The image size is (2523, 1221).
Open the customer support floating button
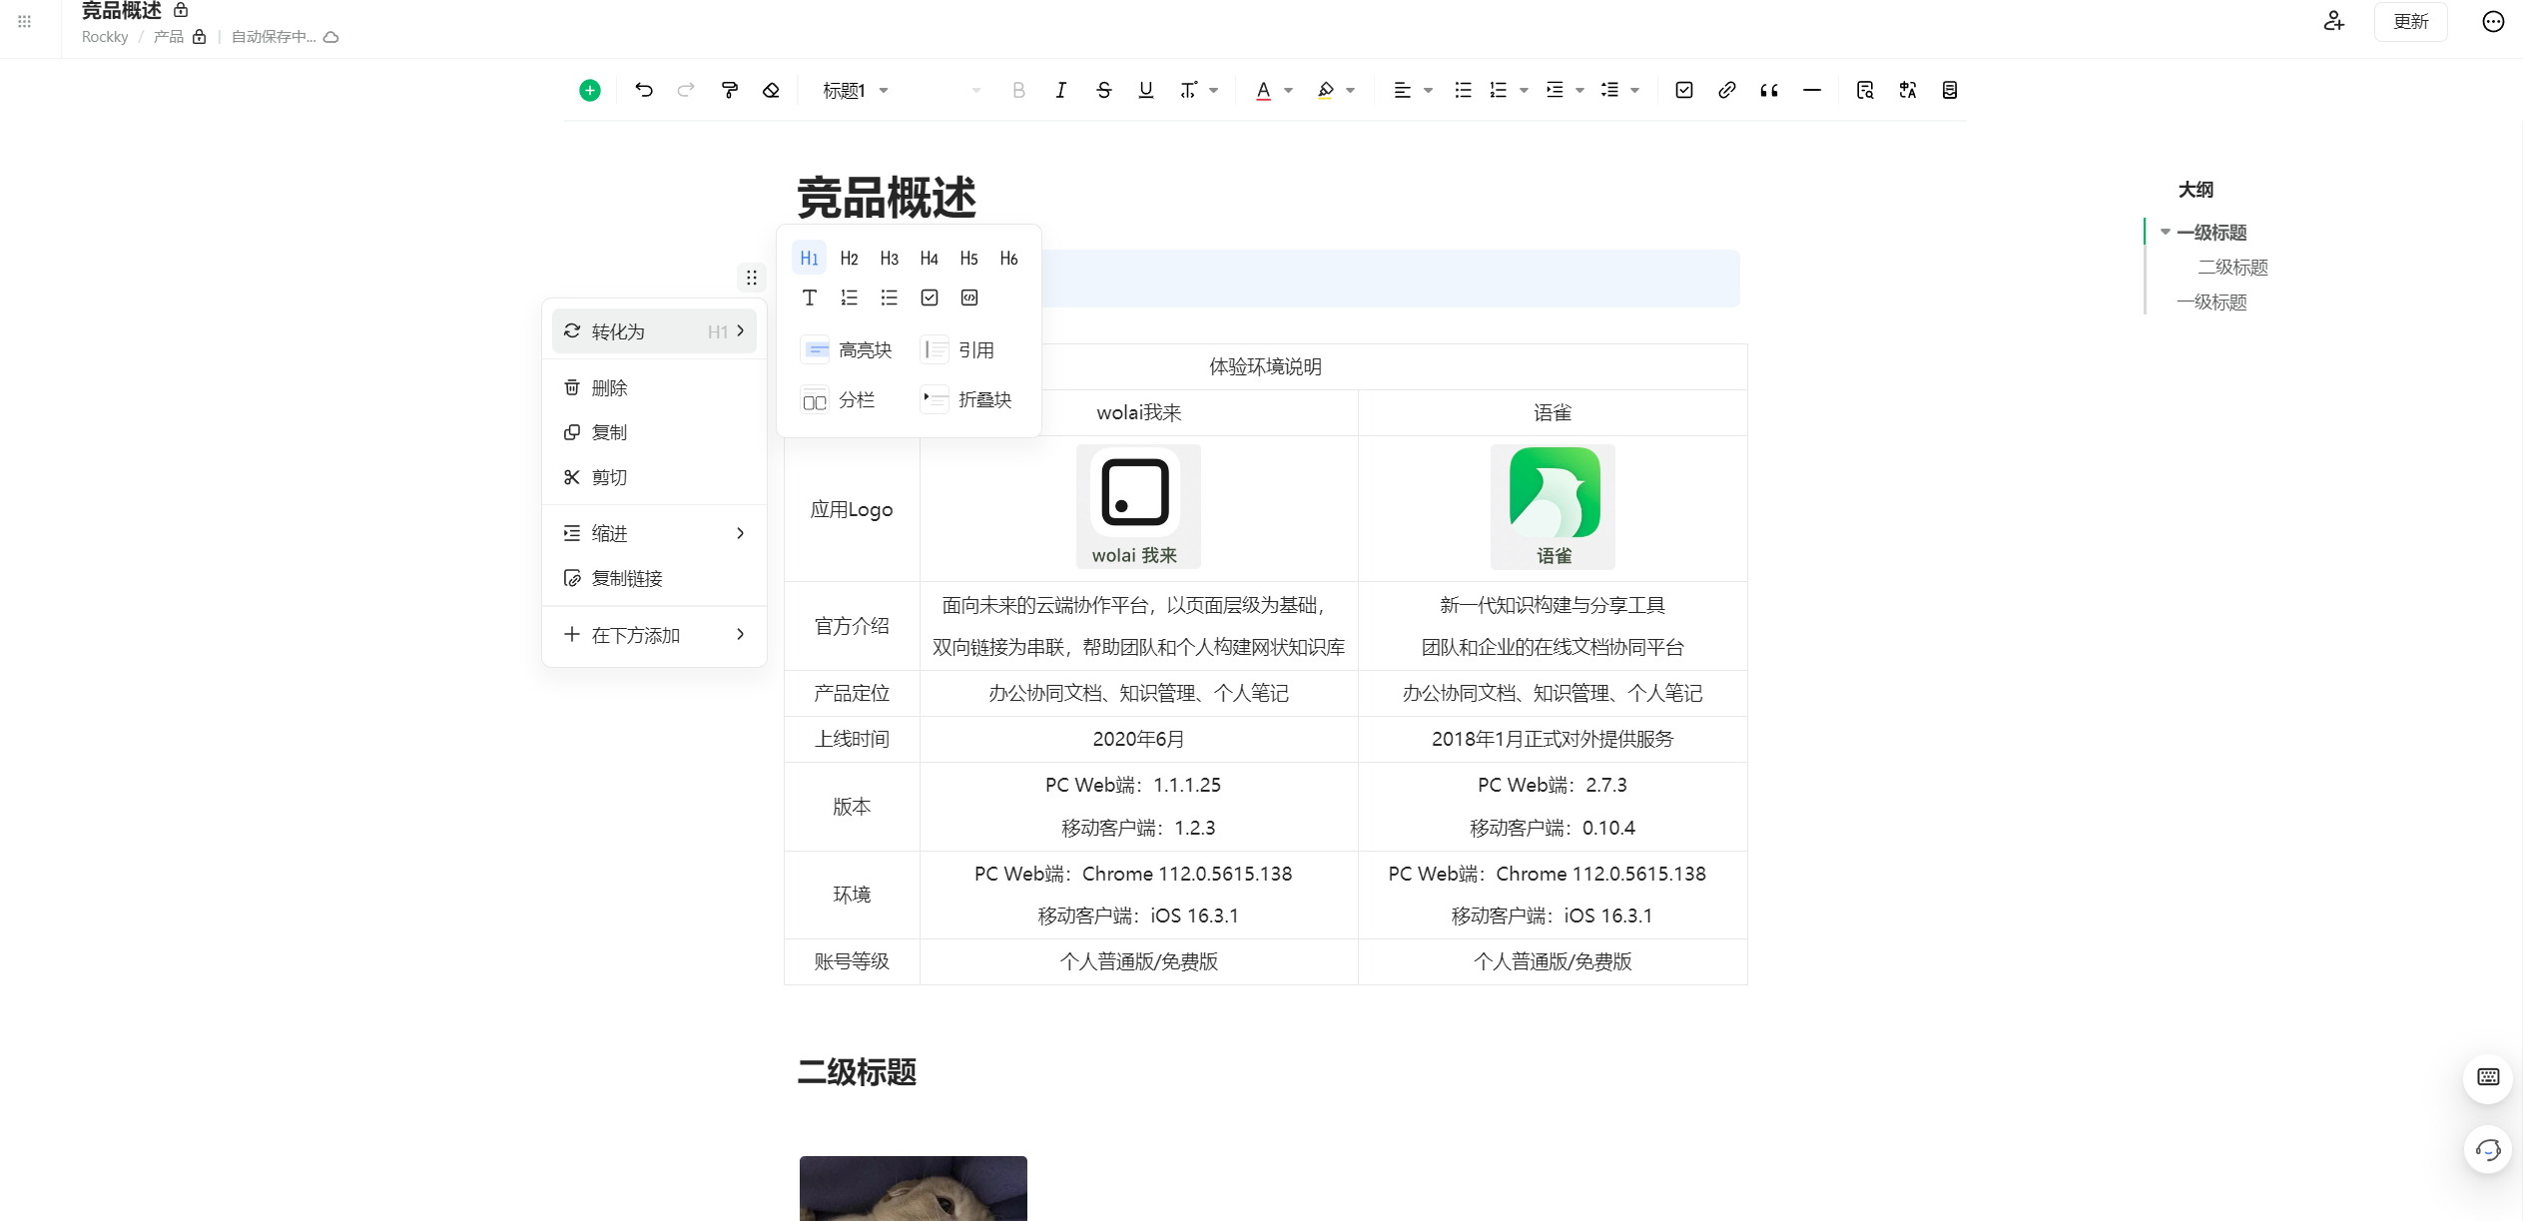2488,1150
